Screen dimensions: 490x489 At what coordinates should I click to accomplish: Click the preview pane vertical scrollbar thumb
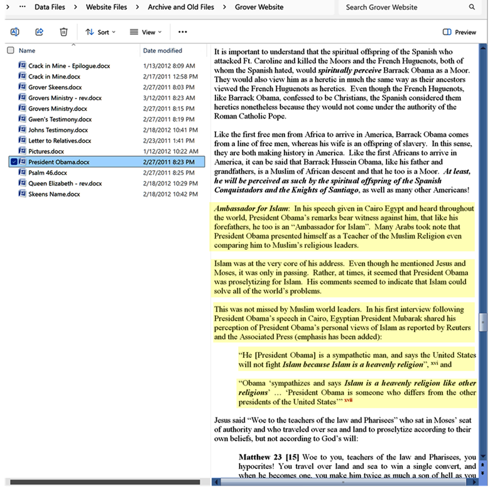point(482,322)
